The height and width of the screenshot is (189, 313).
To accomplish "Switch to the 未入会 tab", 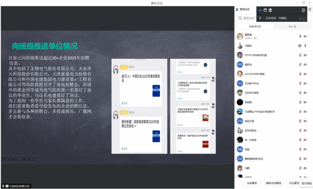I will pyautogui.click(x=292, y=26).
